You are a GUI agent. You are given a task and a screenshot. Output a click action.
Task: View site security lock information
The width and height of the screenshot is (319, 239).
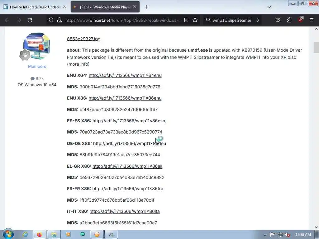(60, 20)
